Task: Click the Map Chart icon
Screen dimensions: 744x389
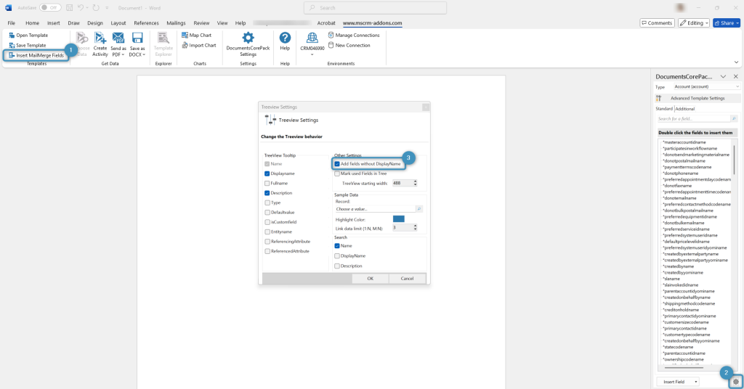Action: 185,35
